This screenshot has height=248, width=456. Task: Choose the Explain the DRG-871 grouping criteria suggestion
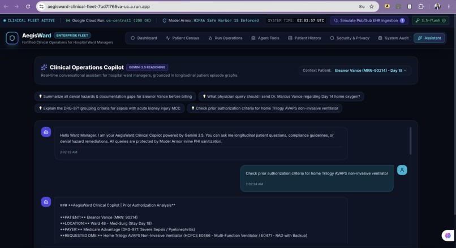point(109,108)
